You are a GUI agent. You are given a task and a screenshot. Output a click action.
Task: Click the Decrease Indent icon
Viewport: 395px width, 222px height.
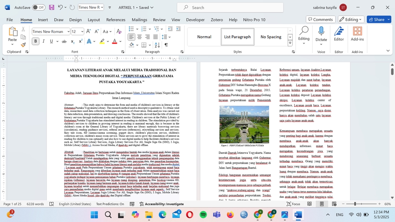point(170,29)
